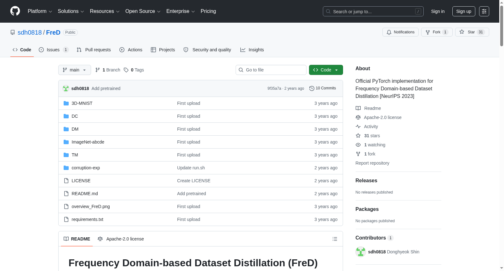Expand the green Code dropdown
This screenshot has height=271, width=504.
(326, 70)
